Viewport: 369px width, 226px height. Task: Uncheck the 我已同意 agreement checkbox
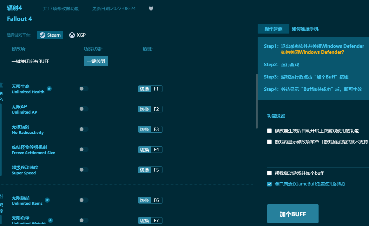tap(269, 184)
